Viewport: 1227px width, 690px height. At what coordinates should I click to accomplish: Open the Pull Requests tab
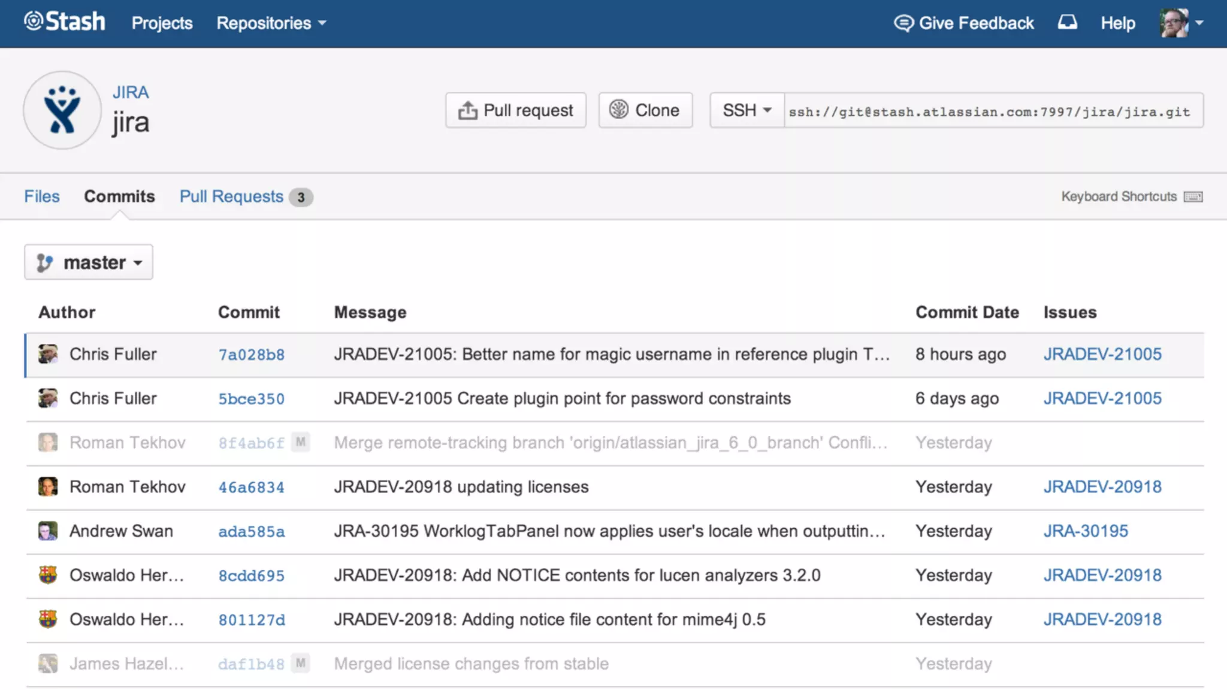[x=231, y=196]
